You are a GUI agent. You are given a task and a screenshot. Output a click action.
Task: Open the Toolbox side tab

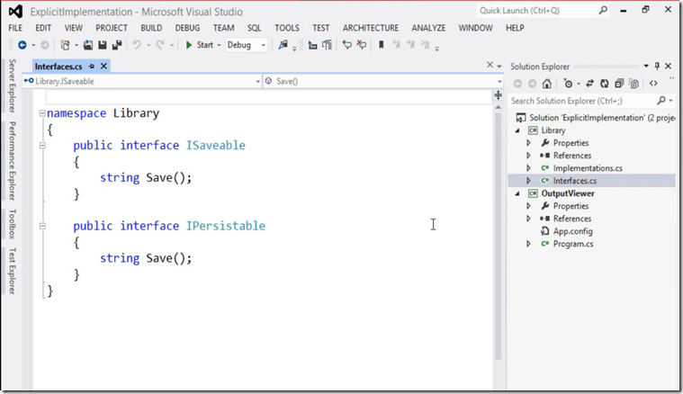pos(13,224)
